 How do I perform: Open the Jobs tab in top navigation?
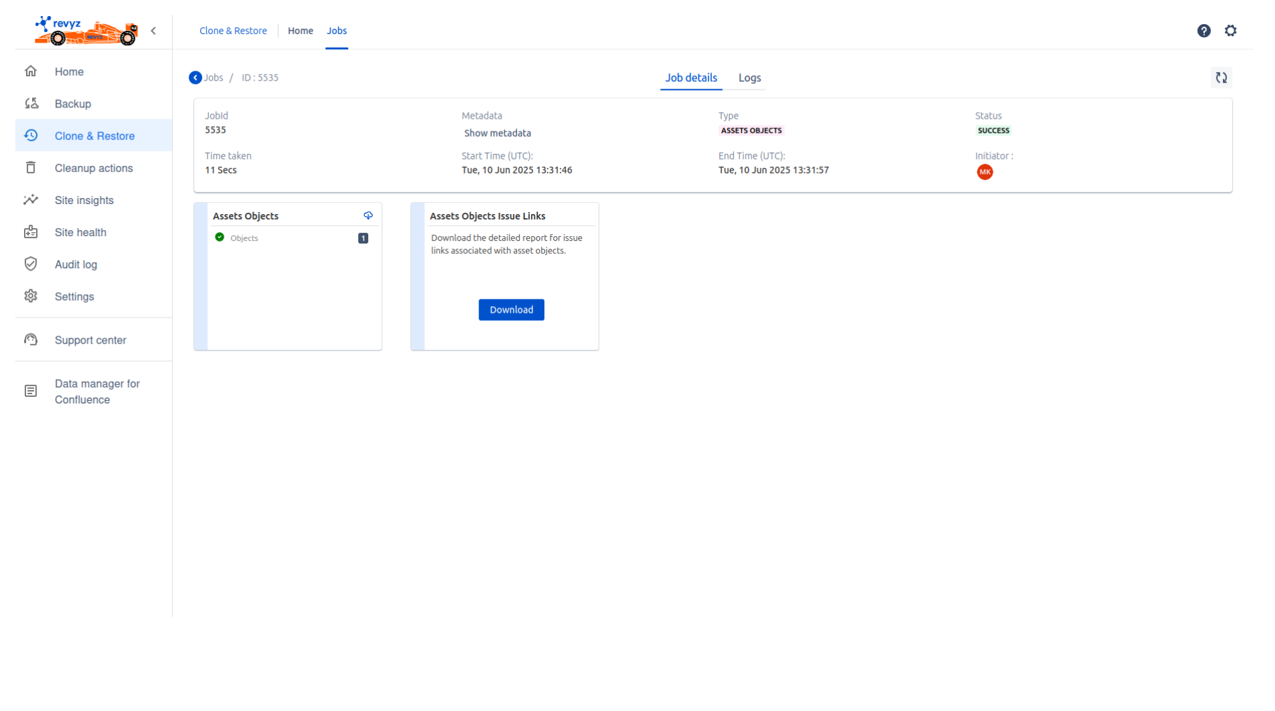(x=336, y=31)
